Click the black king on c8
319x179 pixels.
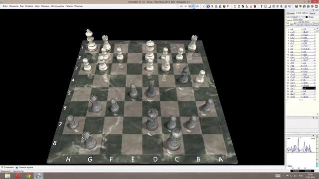tap(174, 140)
